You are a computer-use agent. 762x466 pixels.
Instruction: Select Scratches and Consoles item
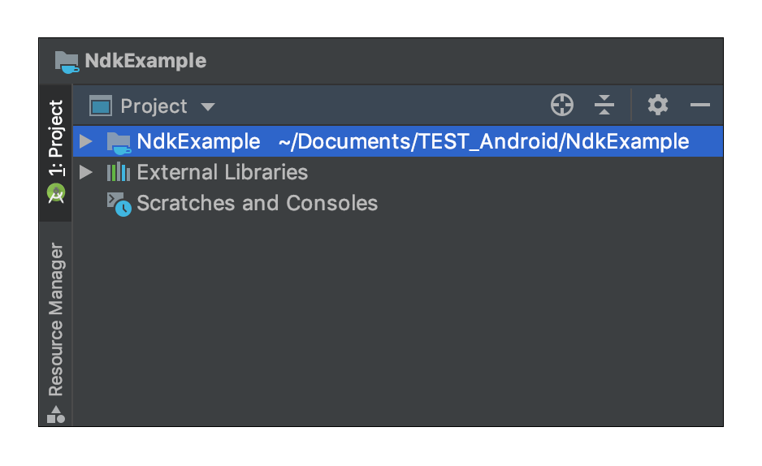(x=257, y=204)
